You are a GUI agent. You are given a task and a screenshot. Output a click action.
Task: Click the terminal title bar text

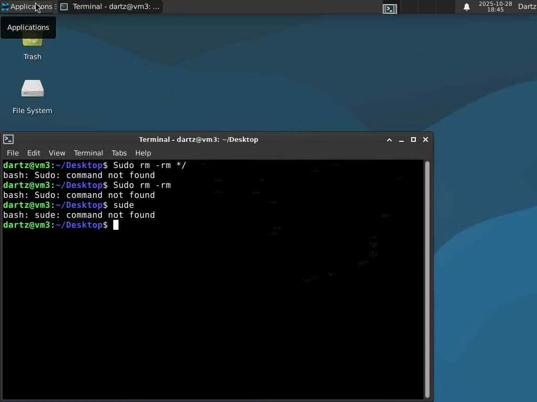[198, 139]
